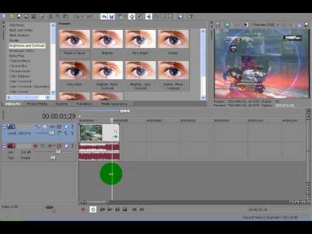This screenshot has height=234, width=312.
Task: Mute the video track
Action: pyautogui.click(x=66, y=127)
